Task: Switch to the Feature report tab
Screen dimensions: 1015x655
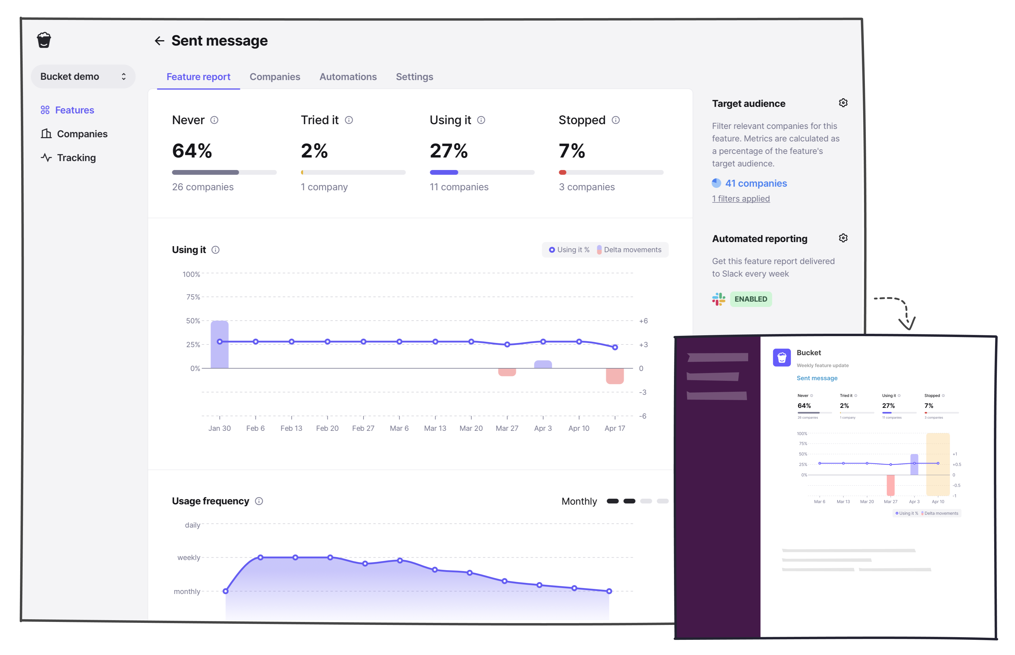Action: (198, 77)
